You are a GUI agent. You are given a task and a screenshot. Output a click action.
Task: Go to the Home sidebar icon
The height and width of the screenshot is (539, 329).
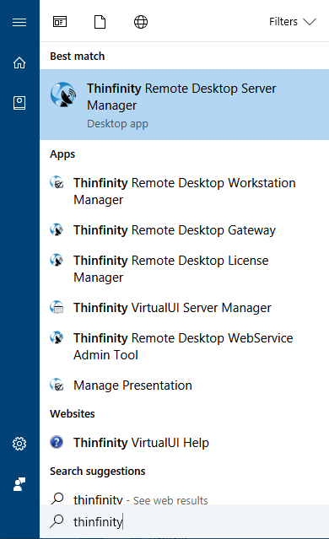(19, 62)
